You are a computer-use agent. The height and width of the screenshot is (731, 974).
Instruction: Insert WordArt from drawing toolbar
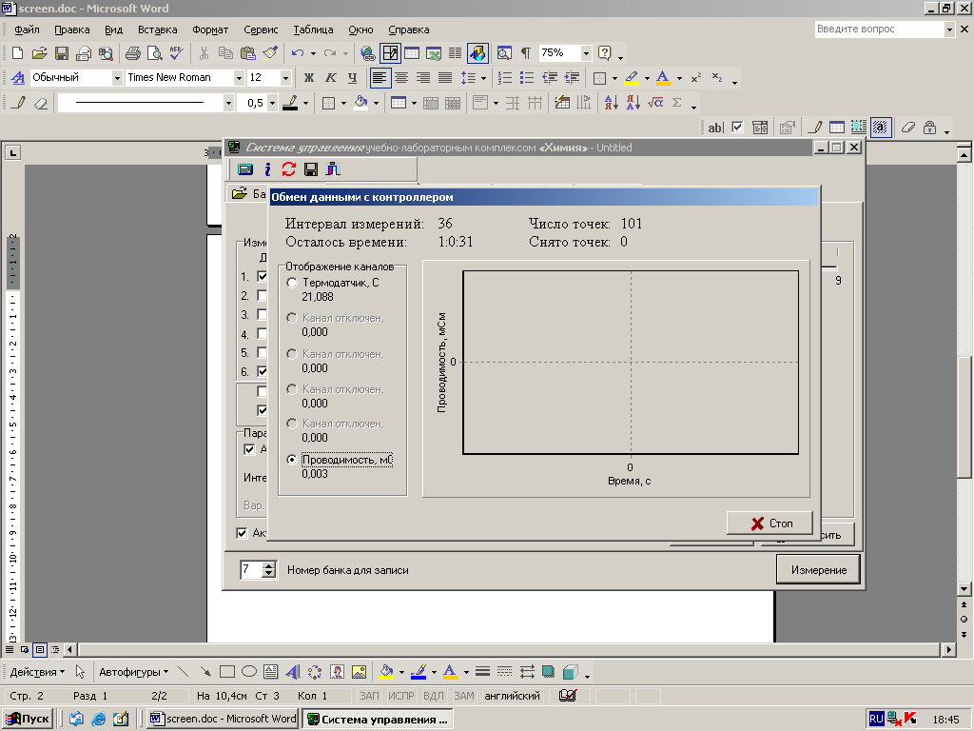click(x=293, y=672)
